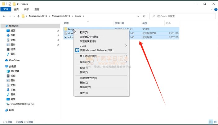This screenshot has width=218, height=125.
Task: Click the Midas.Civil.2019 first breadcrumb segment
Action: coord(38,16)
